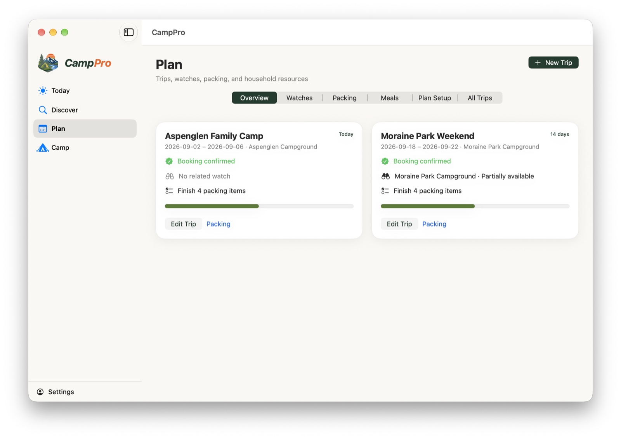Click binoculars icon beside No related watch
621x439 pixels.
tap(170, 176)
